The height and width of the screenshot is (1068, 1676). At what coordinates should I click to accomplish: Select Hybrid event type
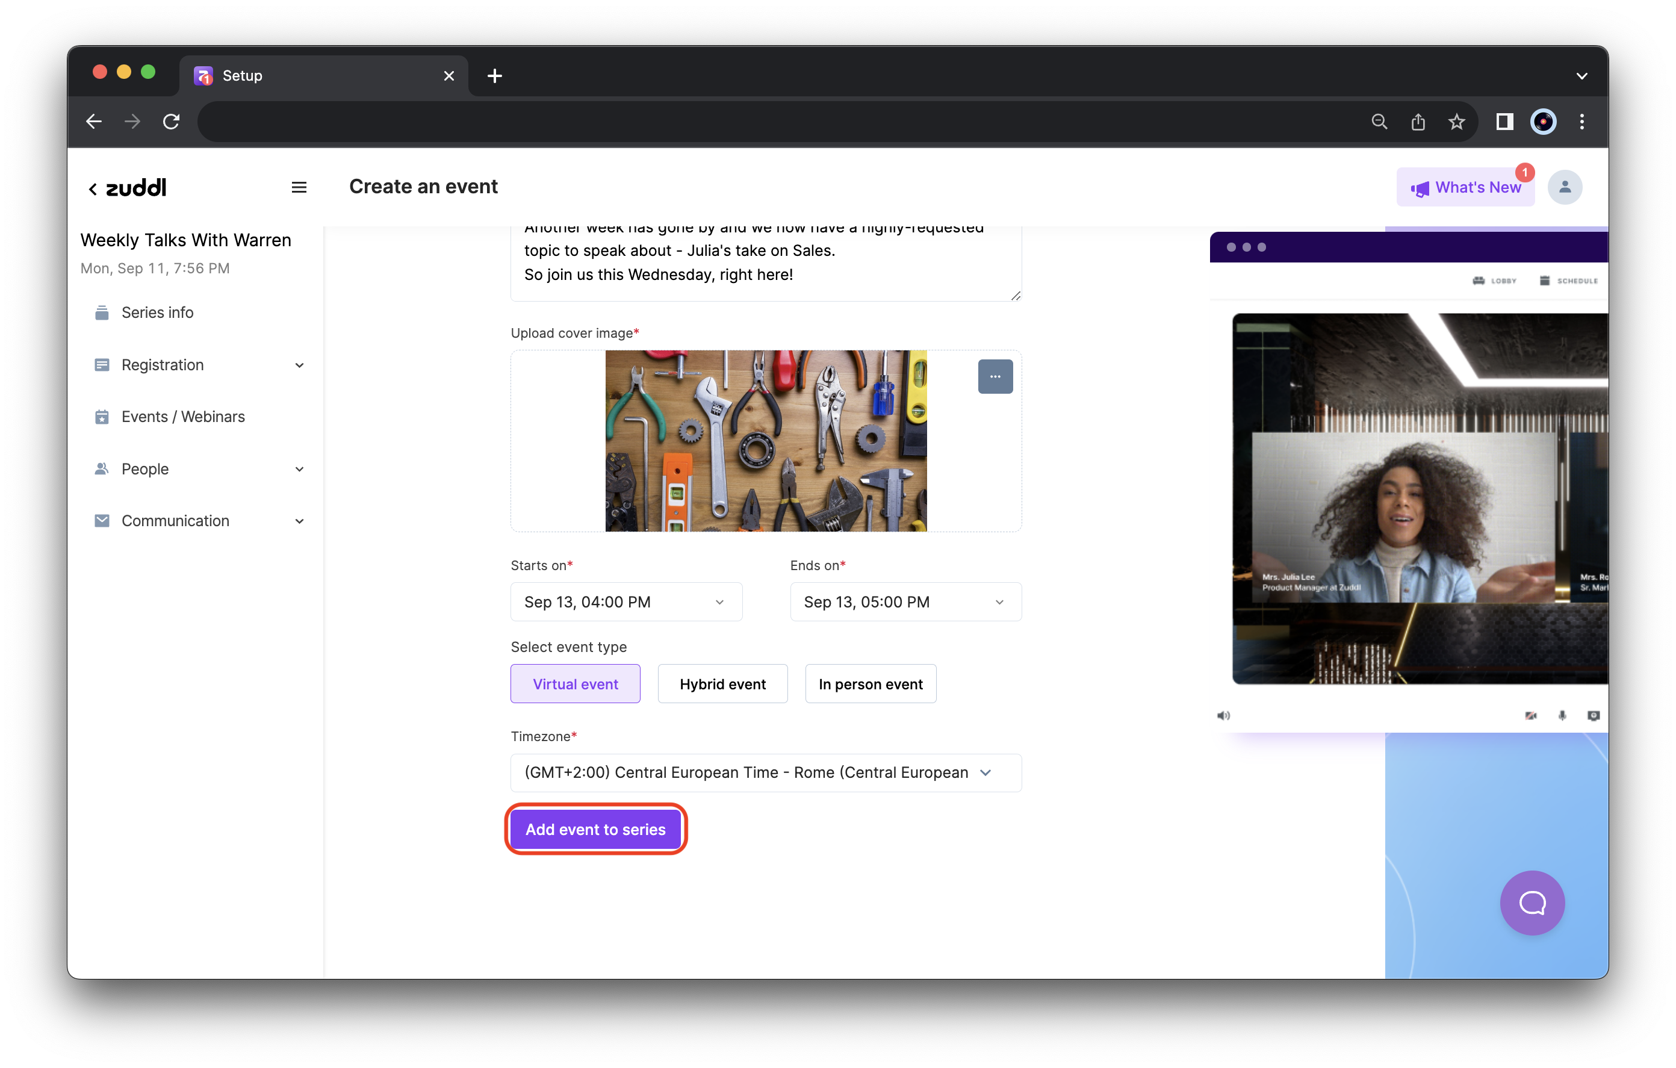pos(722,684)
